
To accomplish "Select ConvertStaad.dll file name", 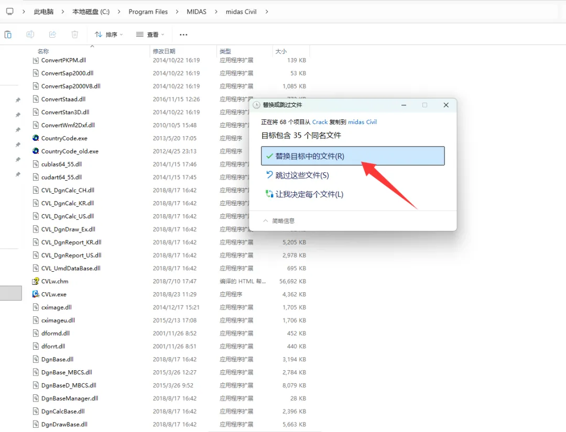I will tap(63, 99).
